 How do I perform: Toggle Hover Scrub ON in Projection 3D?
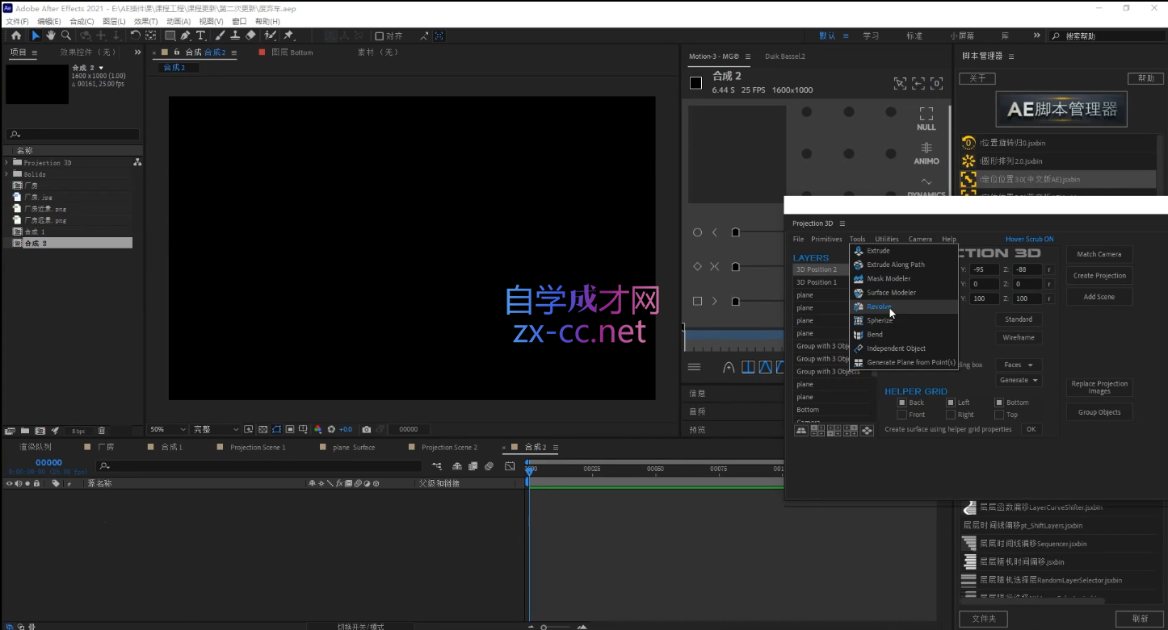(1029, 239)
